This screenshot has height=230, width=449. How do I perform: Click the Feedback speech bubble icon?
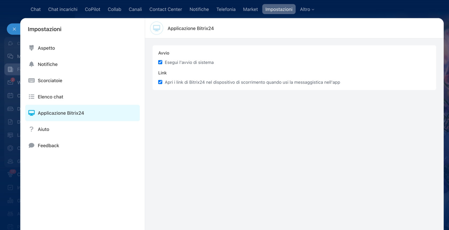point(32,145)
